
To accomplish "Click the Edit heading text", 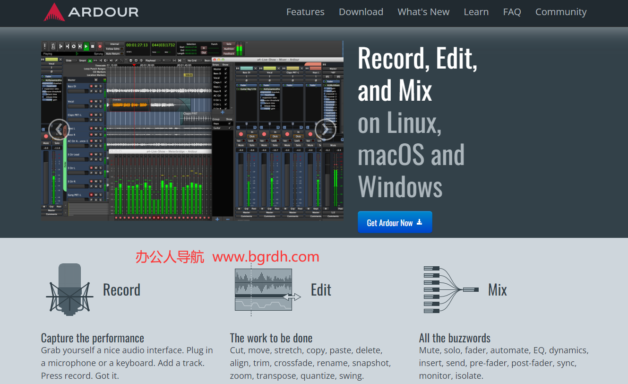I will click(x=321, y=290).
